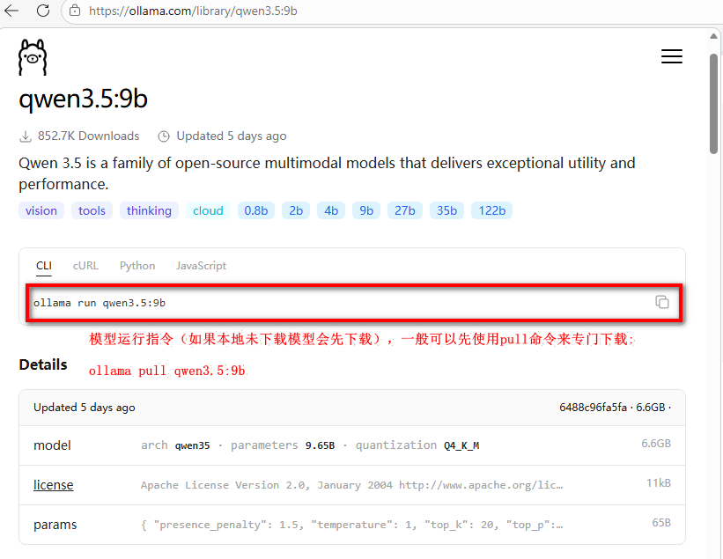Select the CLI tab
This screenshot has width=723, height=559.
click(44, 265)
